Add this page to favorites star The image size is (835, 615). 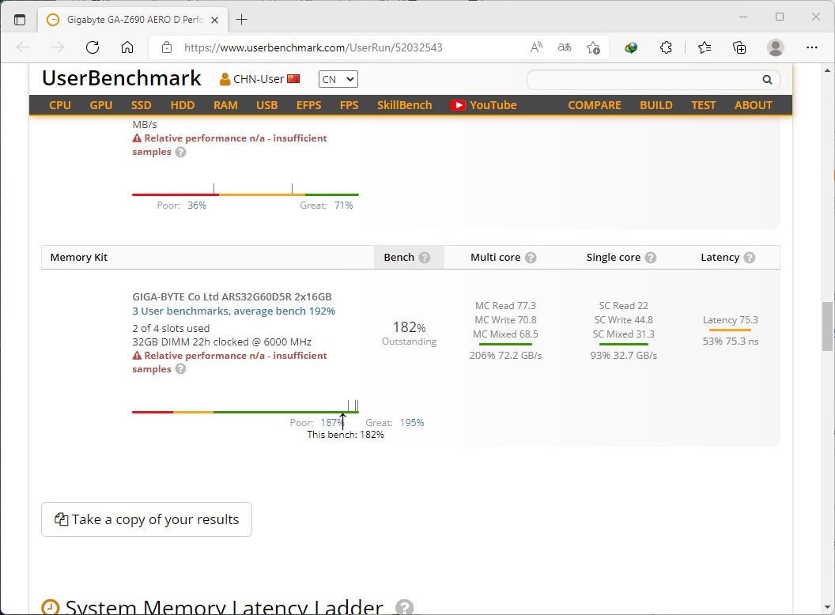[x=593, y=47]
